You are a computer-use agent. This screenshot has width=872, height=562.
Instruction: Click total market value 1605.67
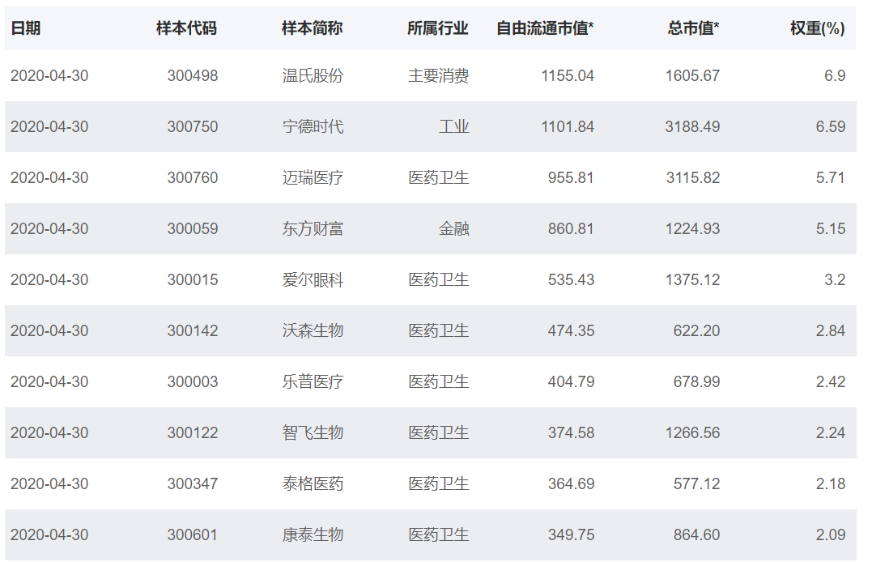click(x=693, y=75)
